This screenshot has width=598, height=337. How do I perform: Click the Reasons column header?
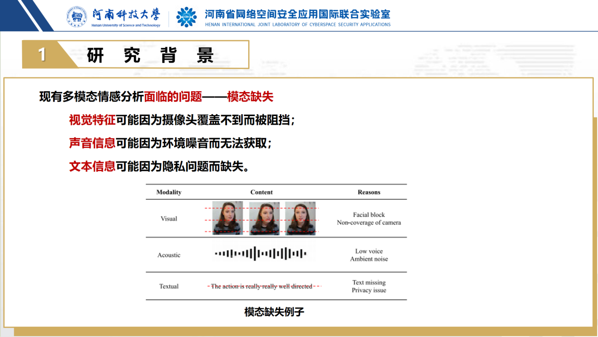[369, 192]
